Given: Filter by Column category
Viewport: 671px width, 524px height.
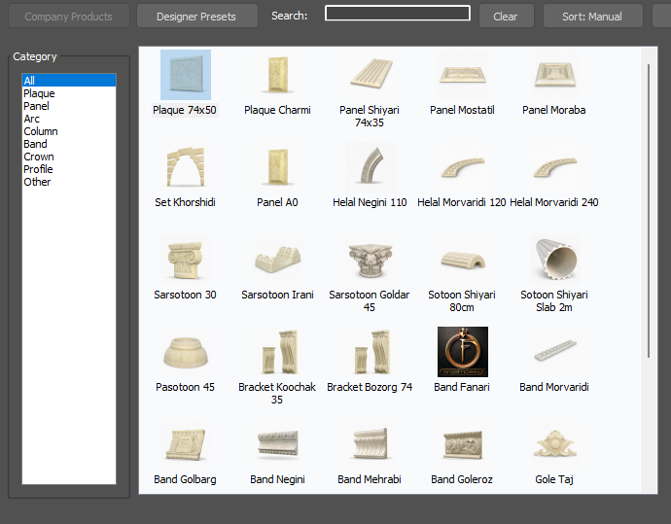Looking at the screenshot, I should 69,131.
